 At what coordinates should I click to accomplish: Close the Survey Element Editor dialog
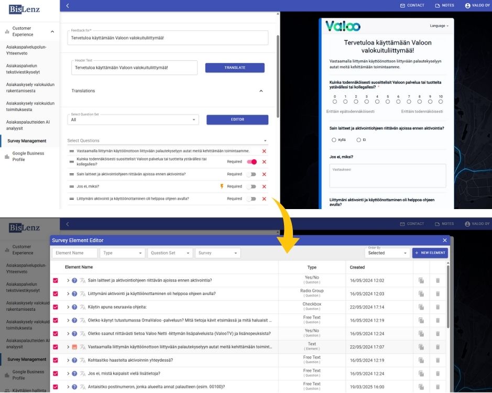click(x=445, y=241)
